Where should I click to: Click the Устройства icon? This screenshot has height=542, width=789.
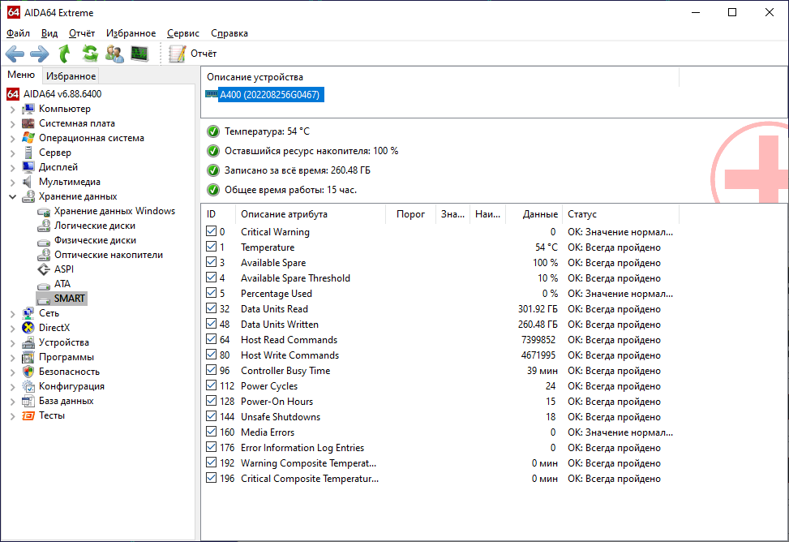28,342
